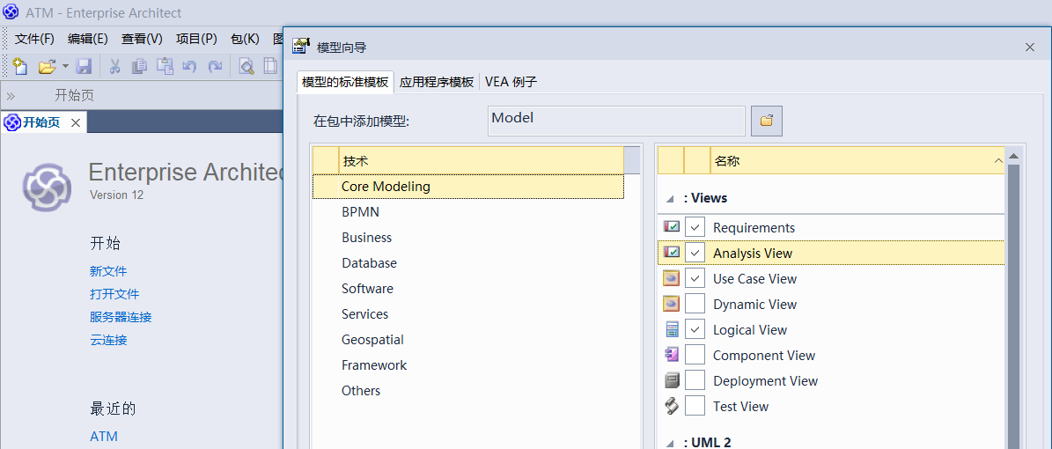1052x449 pixels.
Task: Uncheck the Use Case View checkbox
Action: coord(695,278)
